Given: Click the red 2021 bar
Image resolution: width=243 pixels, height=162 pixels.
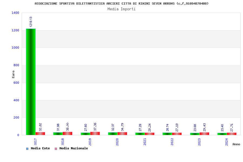Looking at the screenshot, I should [150, 134].
